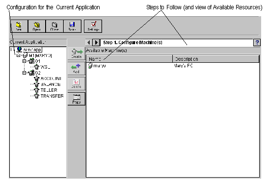This screenshot has width=269, height=185.
Task: Click the Open folder toolbar icon
Action: coord(37,26)
